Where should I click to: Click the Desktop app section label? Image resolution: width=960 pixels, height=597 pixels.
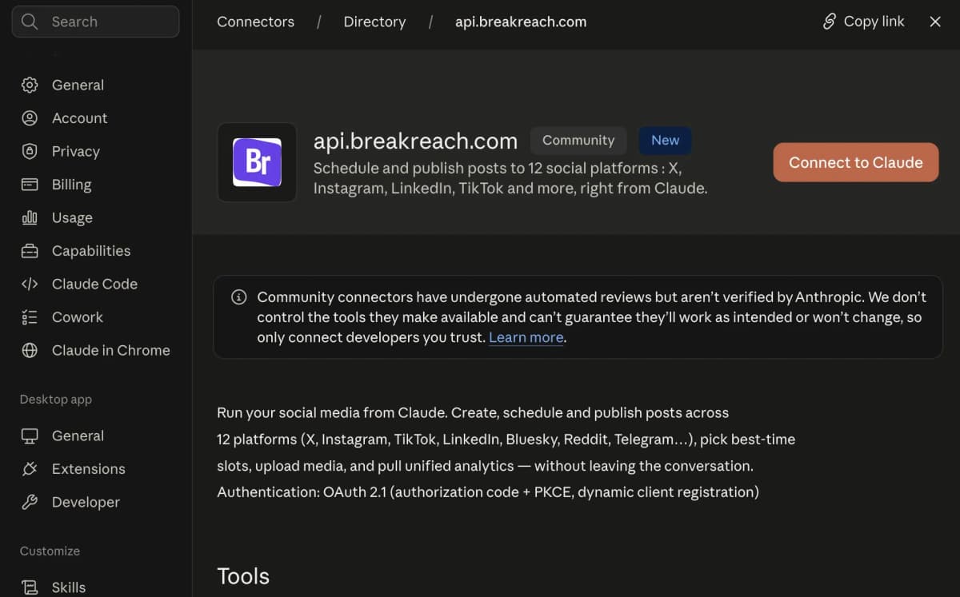(x=56, y=400)
